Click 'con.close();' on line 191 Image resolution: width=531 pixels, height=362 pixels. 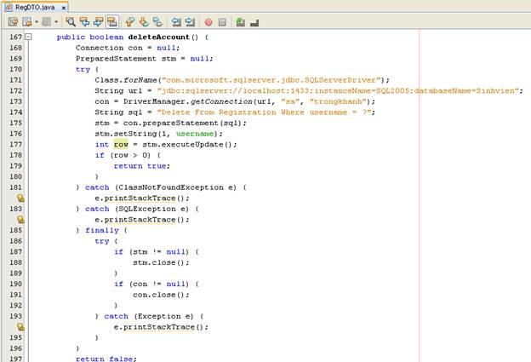click(x=161, y=295)
